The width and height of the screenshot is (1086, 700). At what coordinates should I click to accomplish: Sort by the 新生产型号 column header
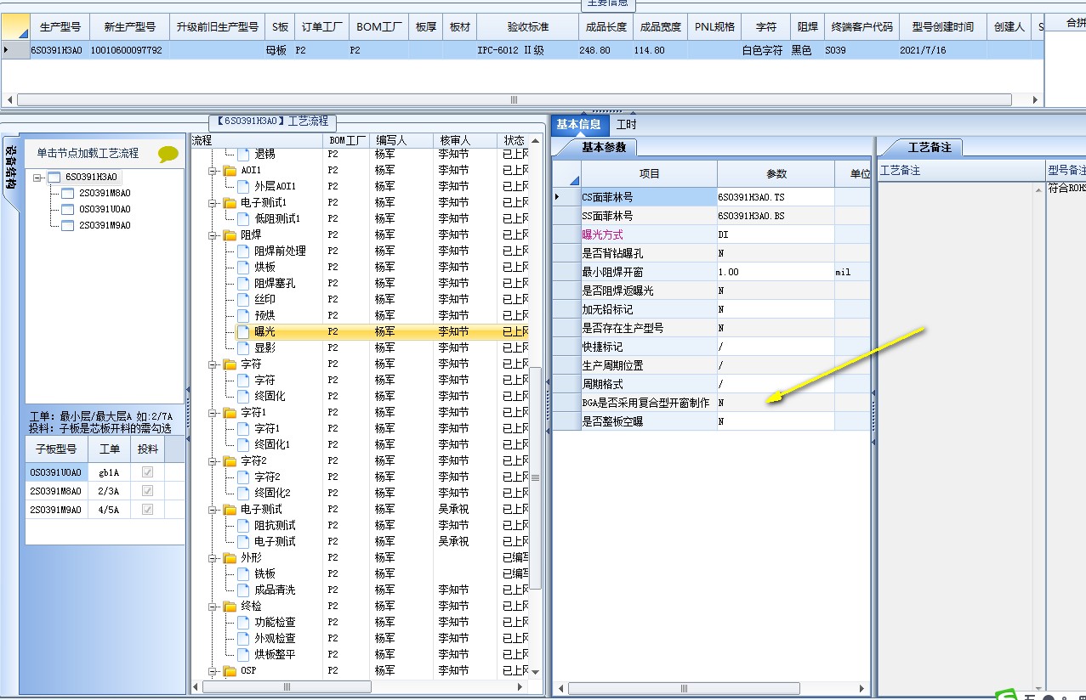[x=129, y=27]
